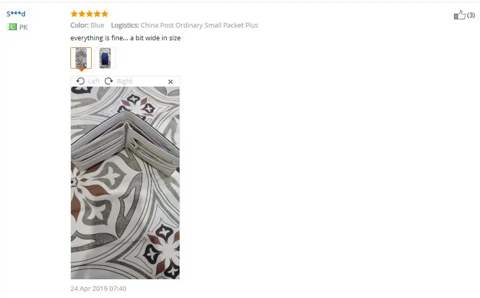
Task: Select the first wallet photo thumbnail
Action: (81, 58)
